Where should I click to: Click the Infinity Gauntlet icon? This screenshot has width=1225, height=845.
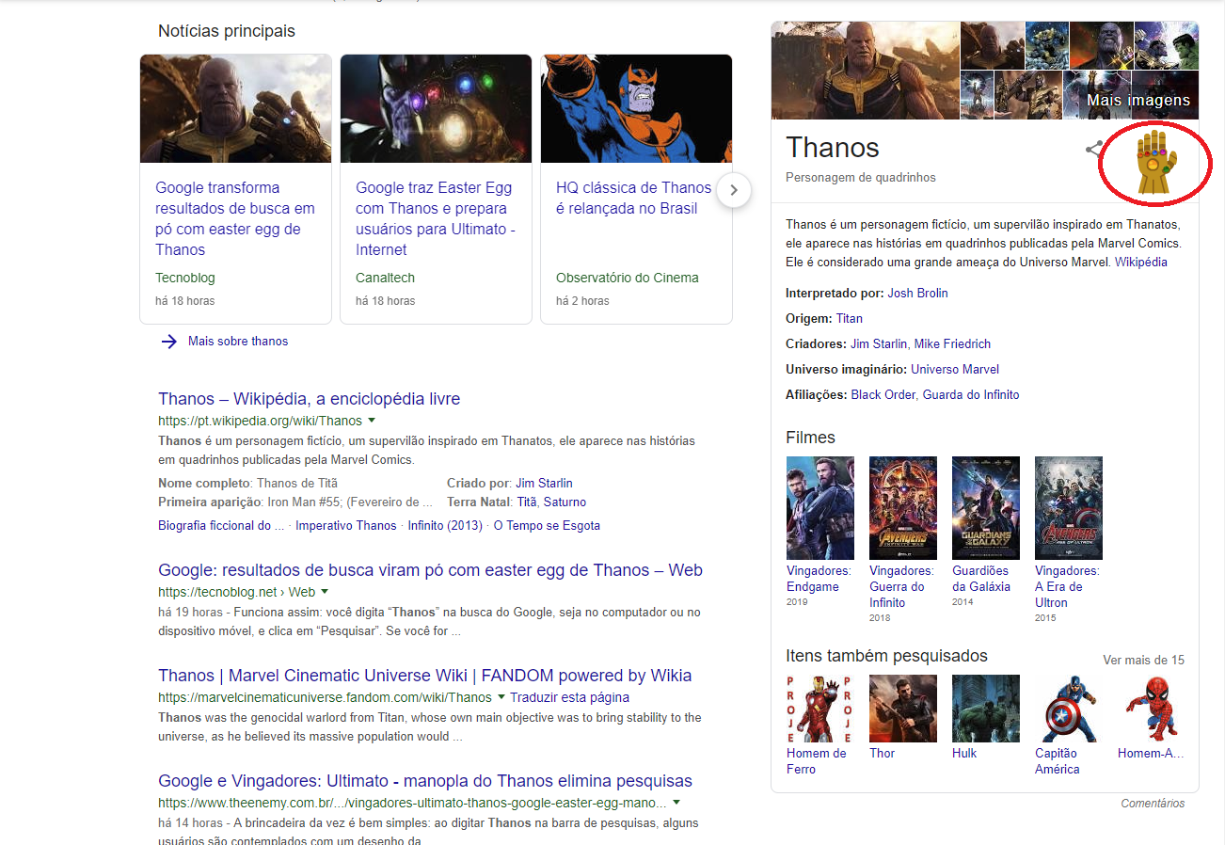coord(1156,163)
